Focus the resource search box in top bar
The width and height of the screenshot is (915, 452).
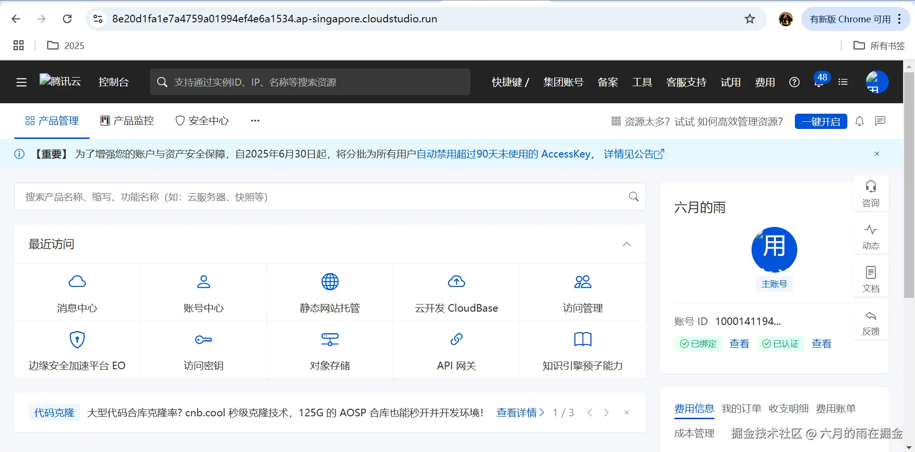click(310, 82)
